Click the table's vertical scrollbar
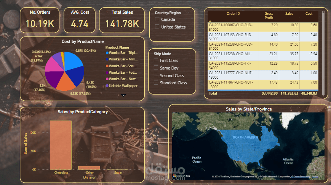 pyautogui.click(x=323, y=53)
